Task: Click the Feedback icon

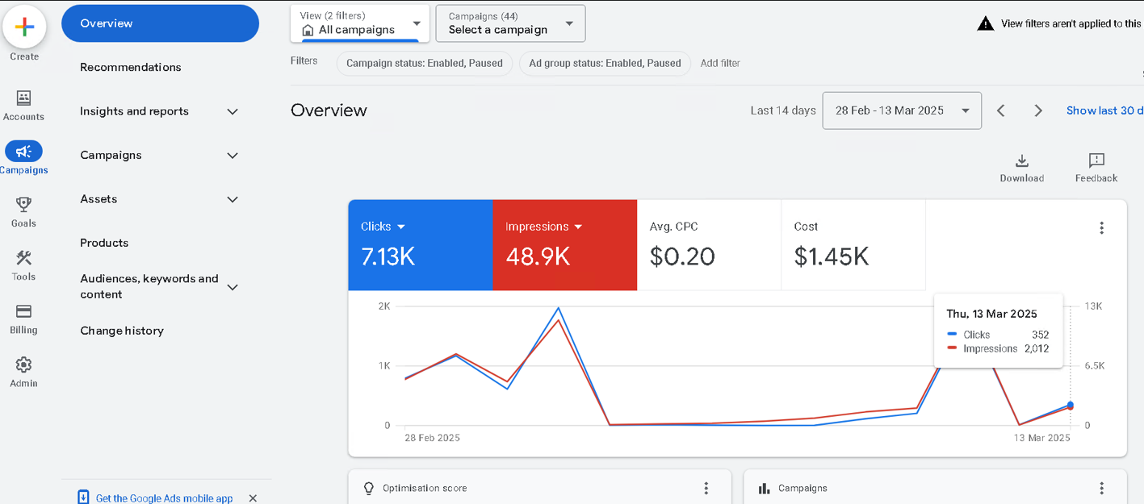Action: tap(1096, 160)
